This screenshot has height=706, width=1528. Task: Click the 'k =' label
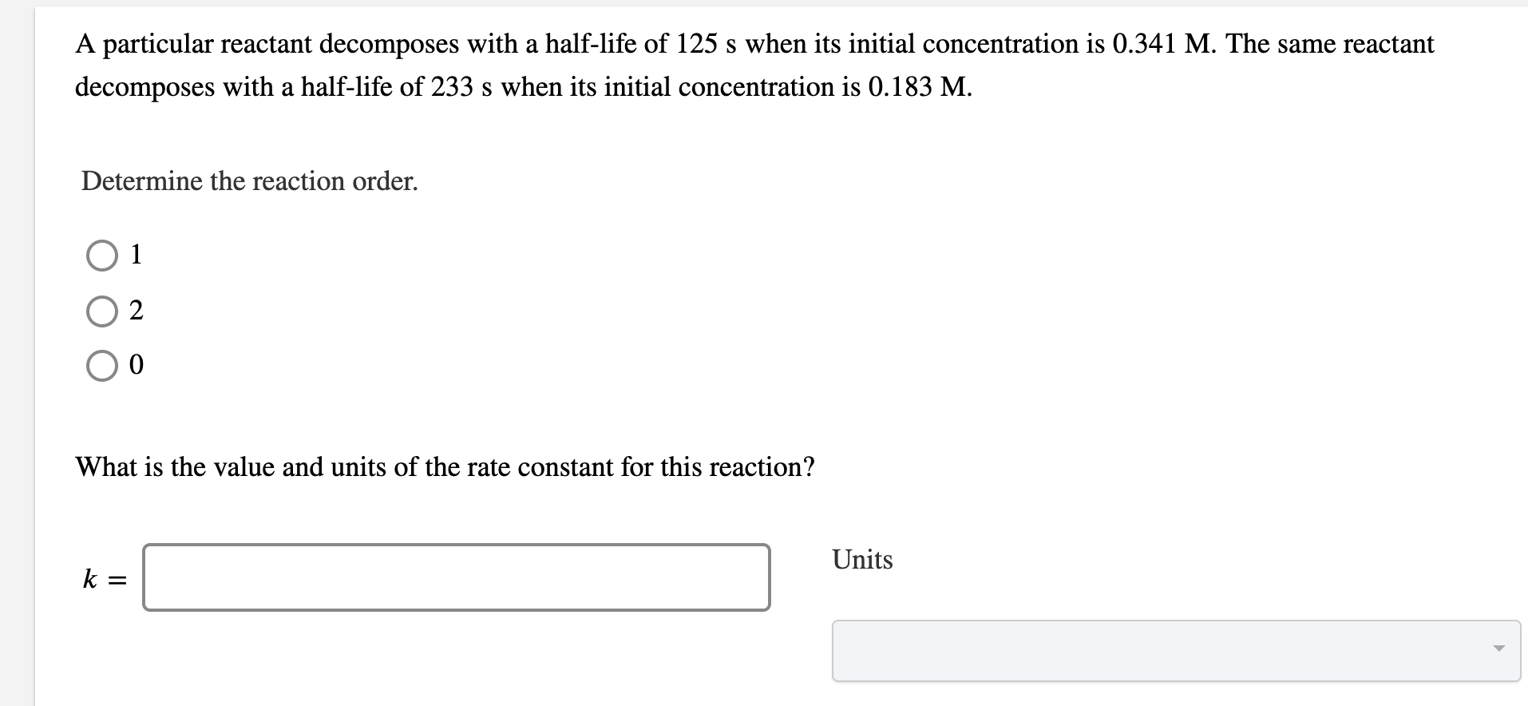[x=103, y=577]
